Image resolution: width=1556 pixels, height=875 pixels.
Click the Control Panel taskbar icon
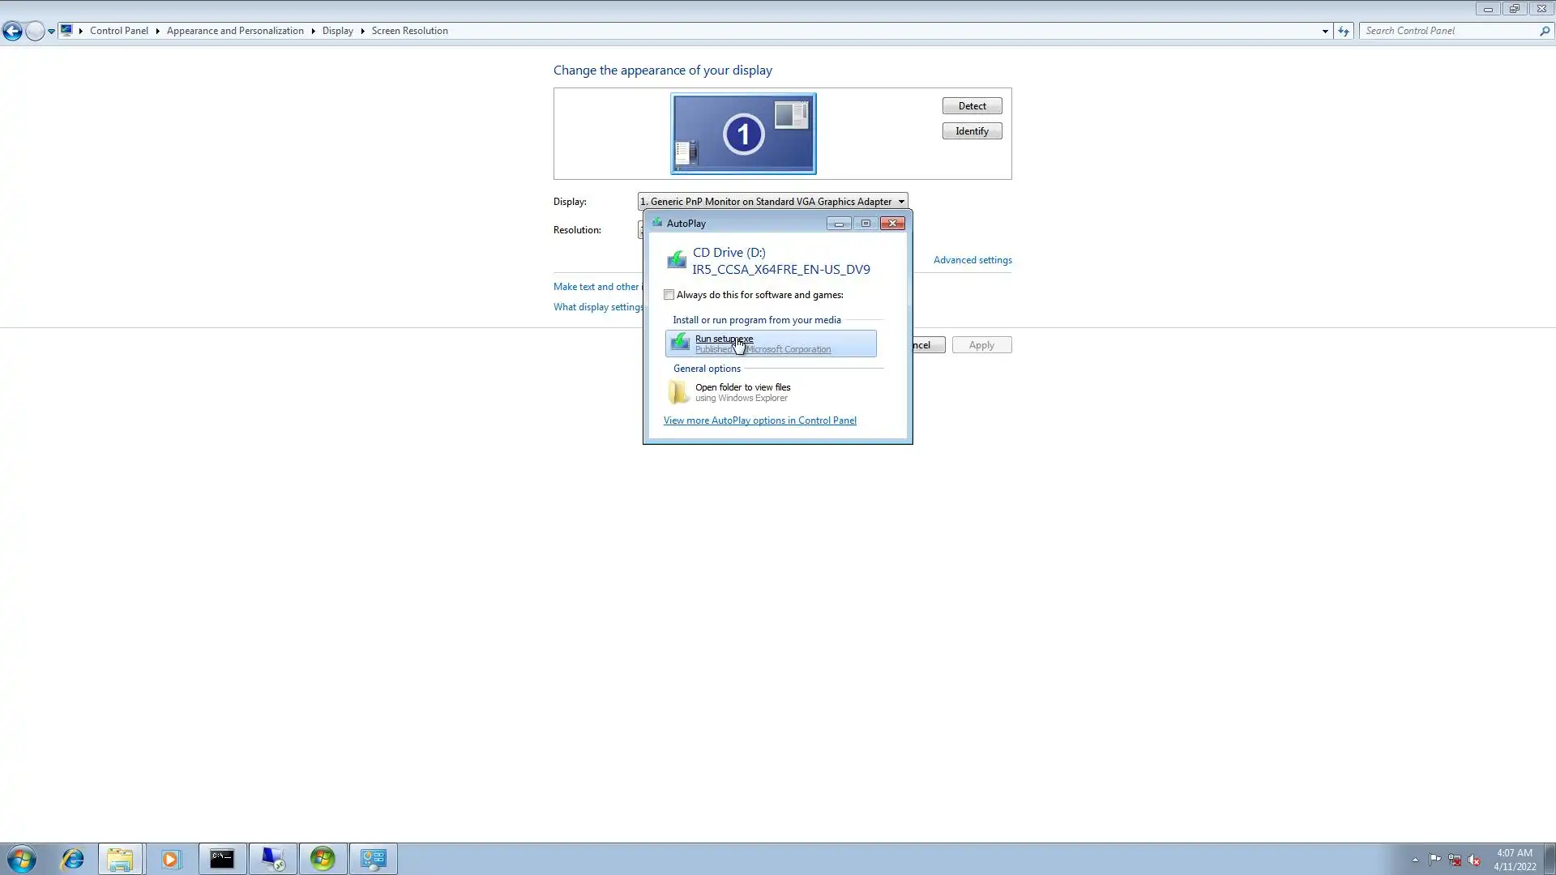click(x=373, y=859)
